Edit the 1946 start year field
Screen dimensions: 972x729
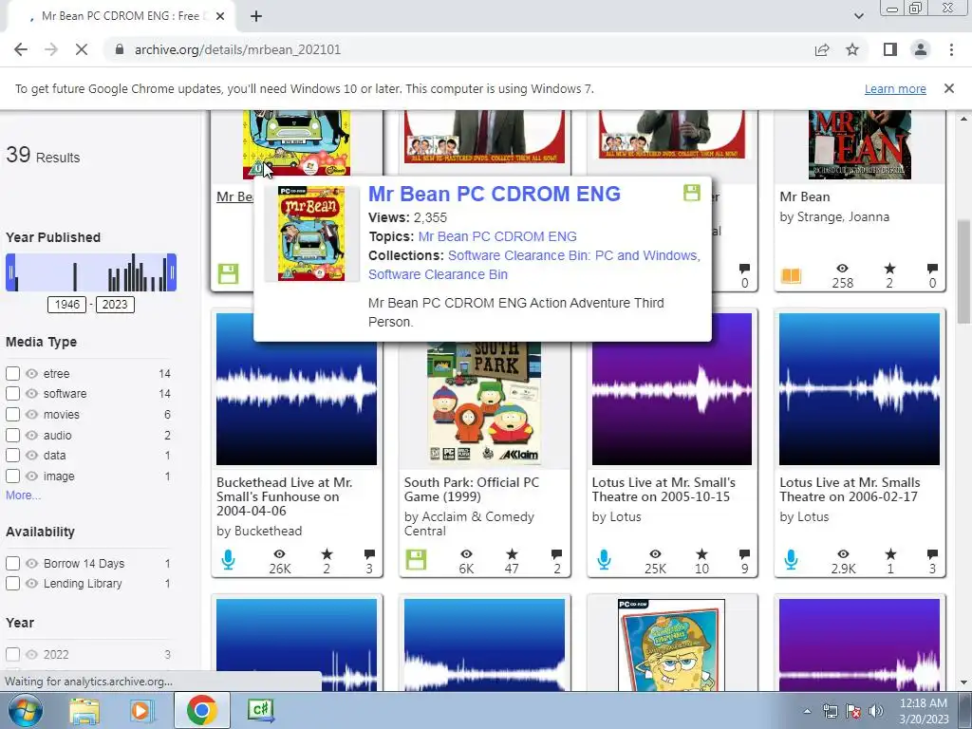tap(67, 305)
